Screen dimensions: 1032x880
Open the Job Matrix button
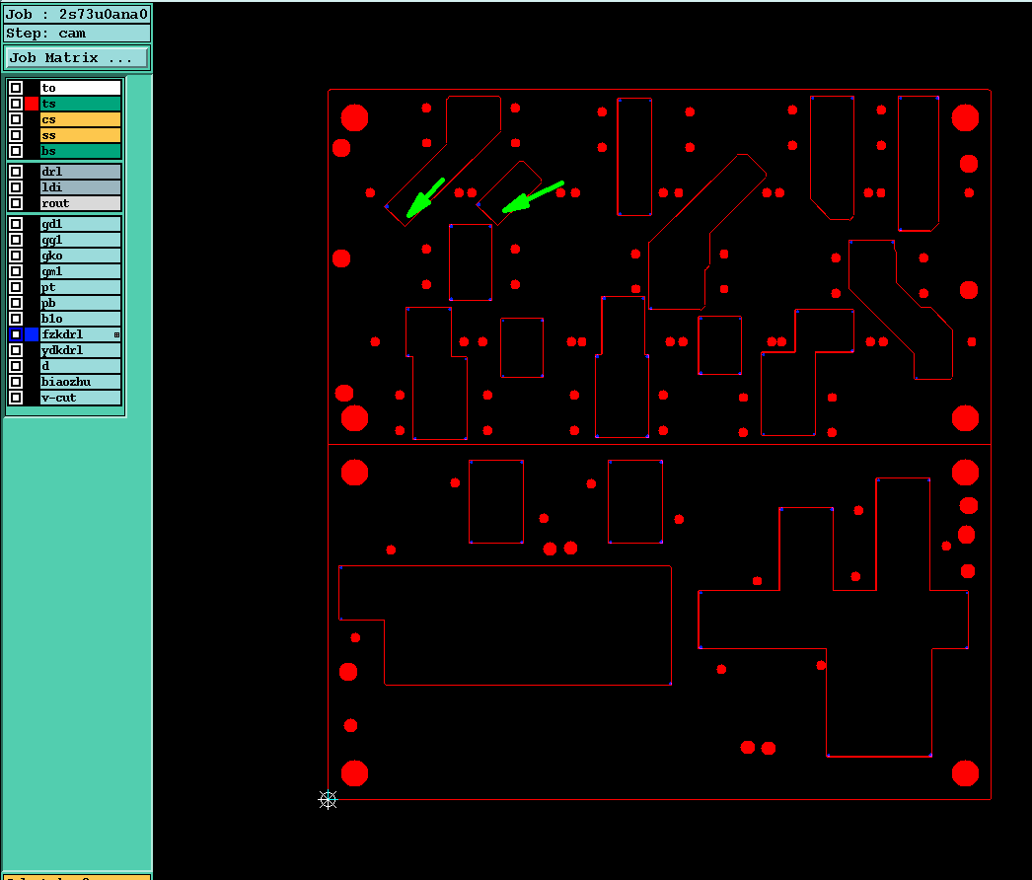click(77, 58)
